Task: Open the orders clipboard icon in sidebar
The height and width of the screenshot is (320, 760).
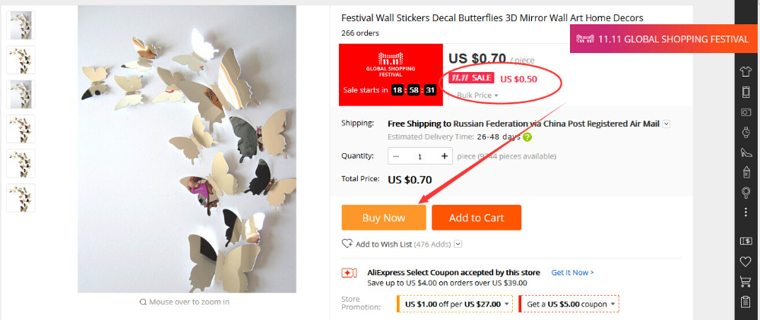Action: click(746, 303)
